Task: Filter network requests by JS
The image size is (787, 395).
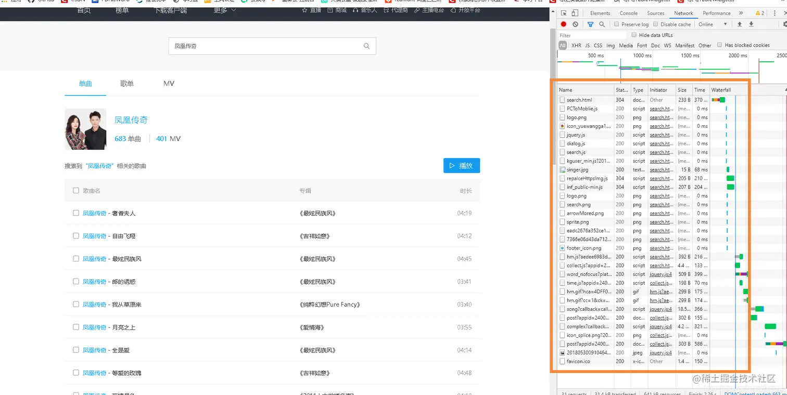Action: click(587, 45)
